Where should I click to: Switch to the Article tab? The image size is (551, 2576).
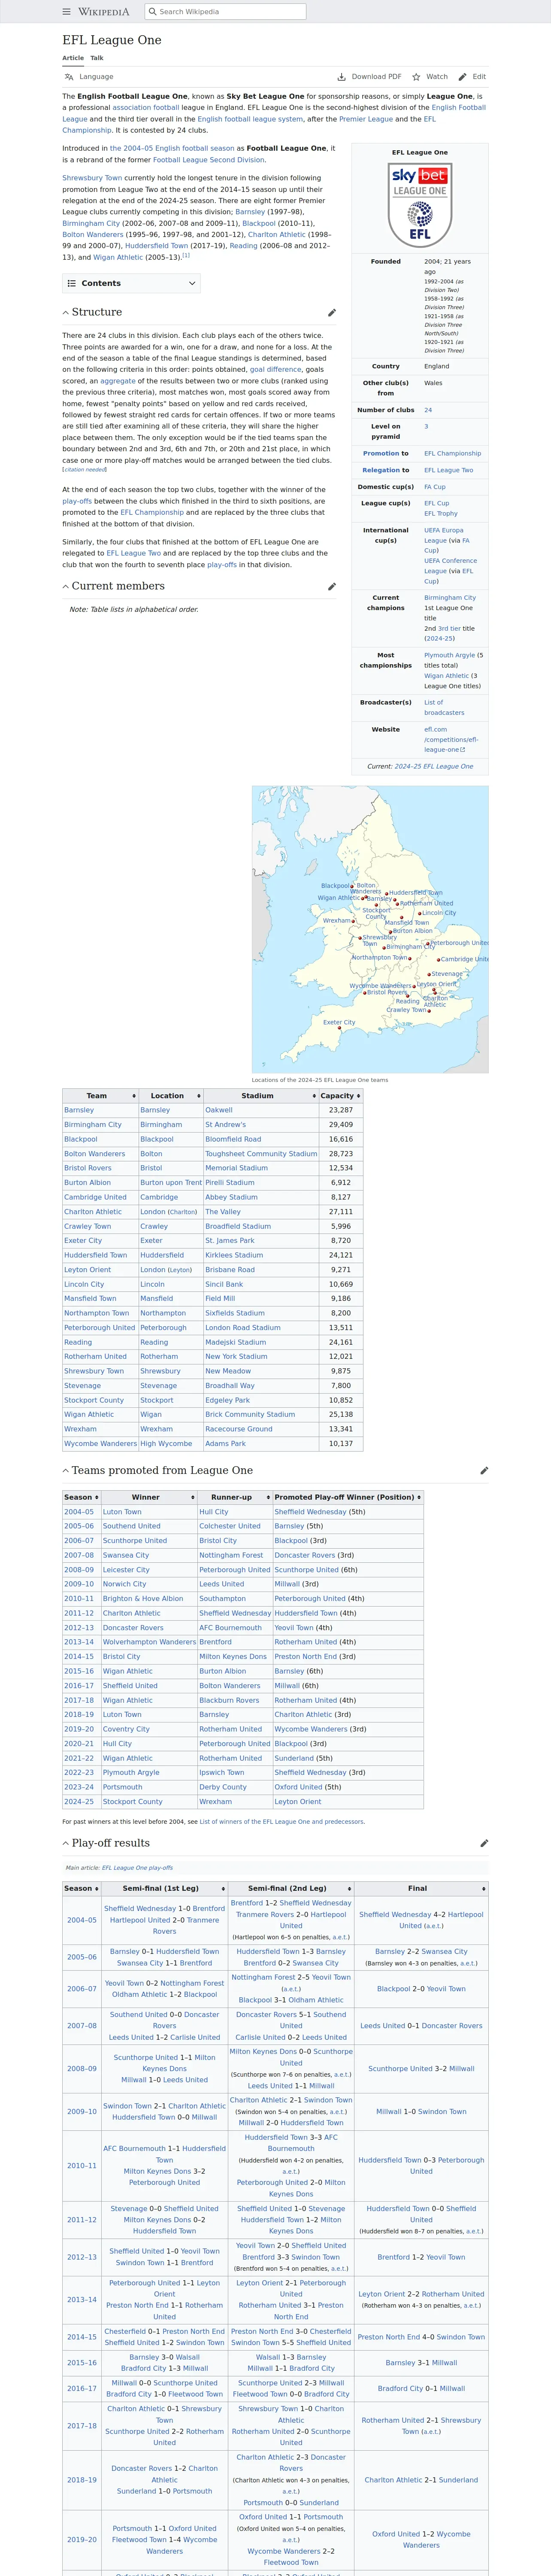[x=73, y=58]
